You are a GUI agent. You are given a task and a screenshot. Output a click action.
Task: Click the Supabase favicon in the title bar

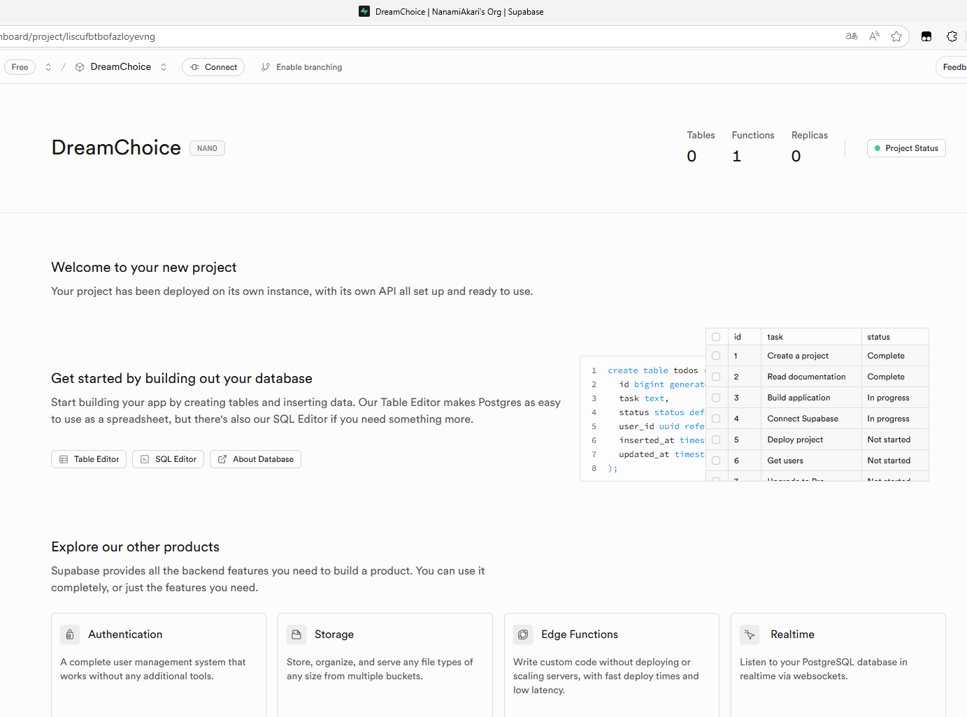click(x=364, y=11)
